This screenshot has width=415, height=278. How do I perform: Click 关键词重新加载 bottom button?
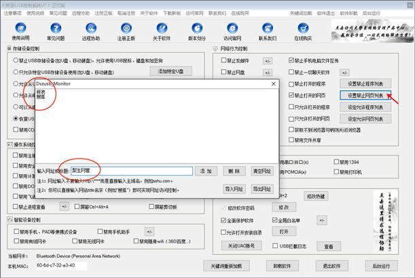point(226,266)
